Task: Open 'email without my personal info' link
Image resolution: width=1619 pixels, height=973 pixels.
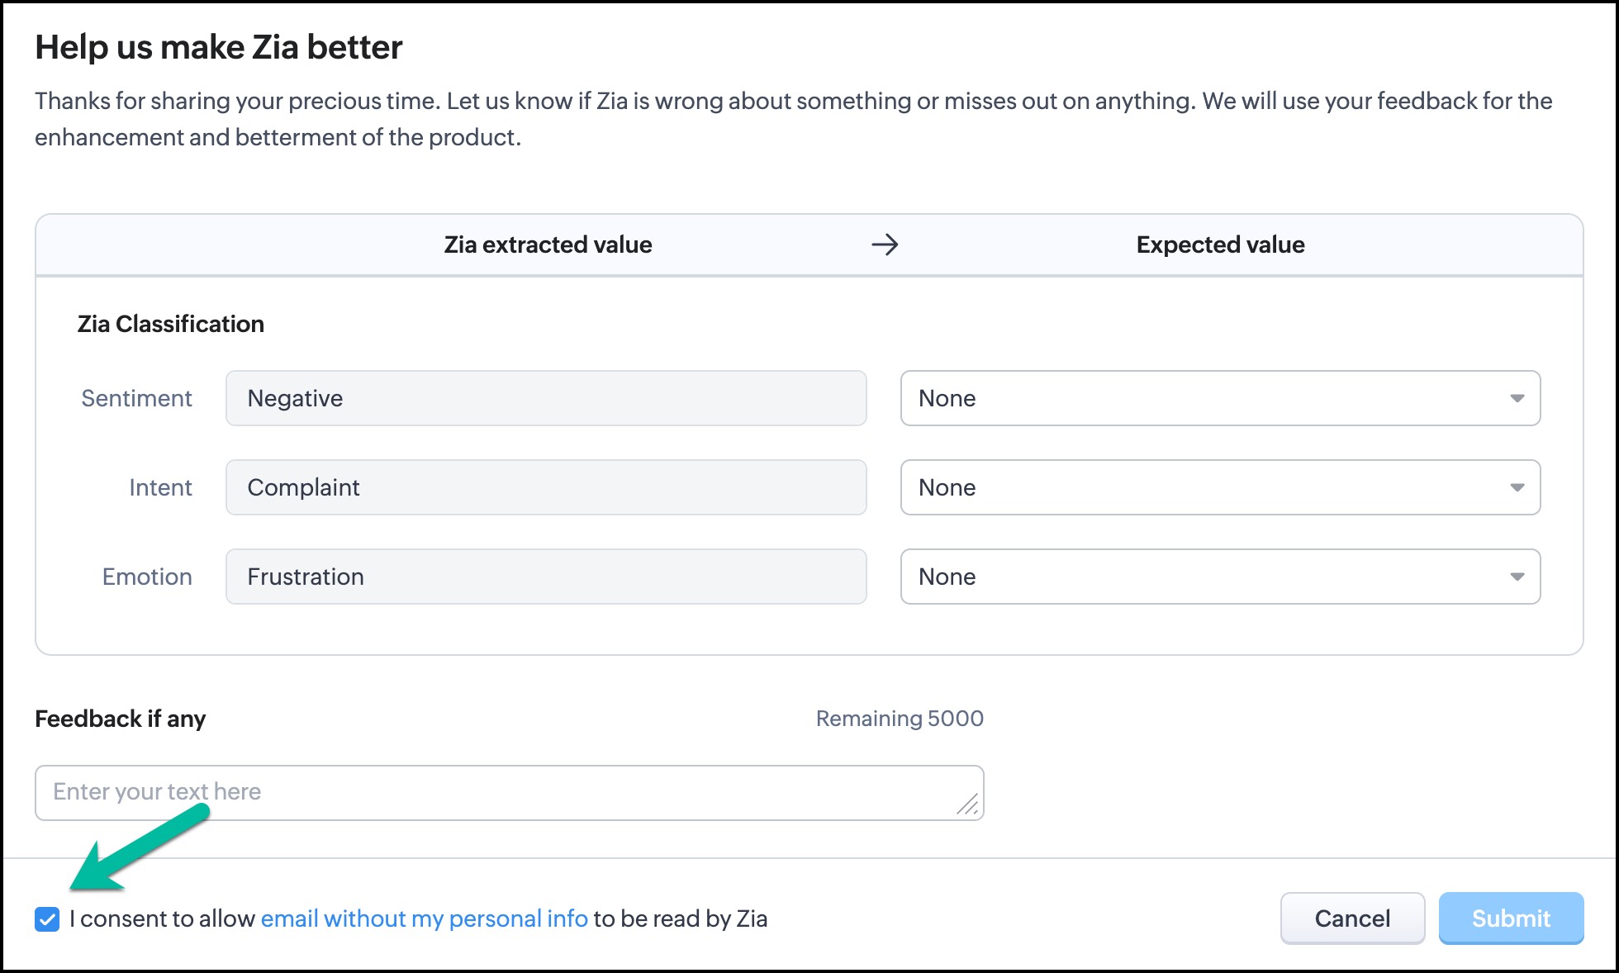Action: point(424,918)
